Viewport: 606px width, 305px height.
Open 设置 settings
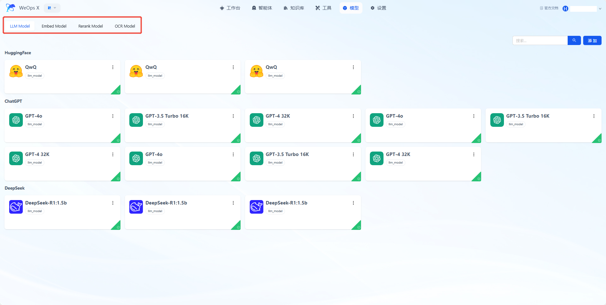pos(378,8)
